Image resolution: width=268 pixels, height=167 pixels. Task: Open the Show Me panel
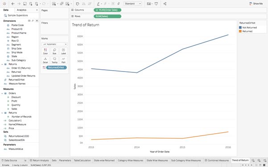[256, 4]
